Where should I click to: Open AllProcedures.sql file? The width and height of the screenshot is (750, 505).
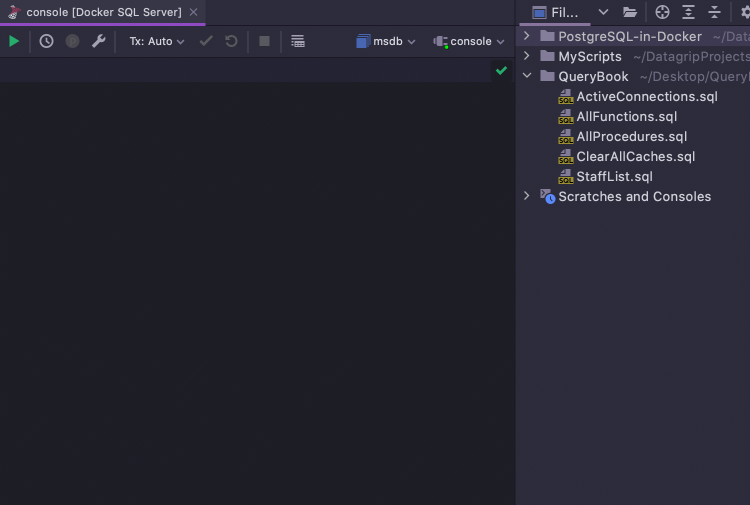tap(631, 136)
